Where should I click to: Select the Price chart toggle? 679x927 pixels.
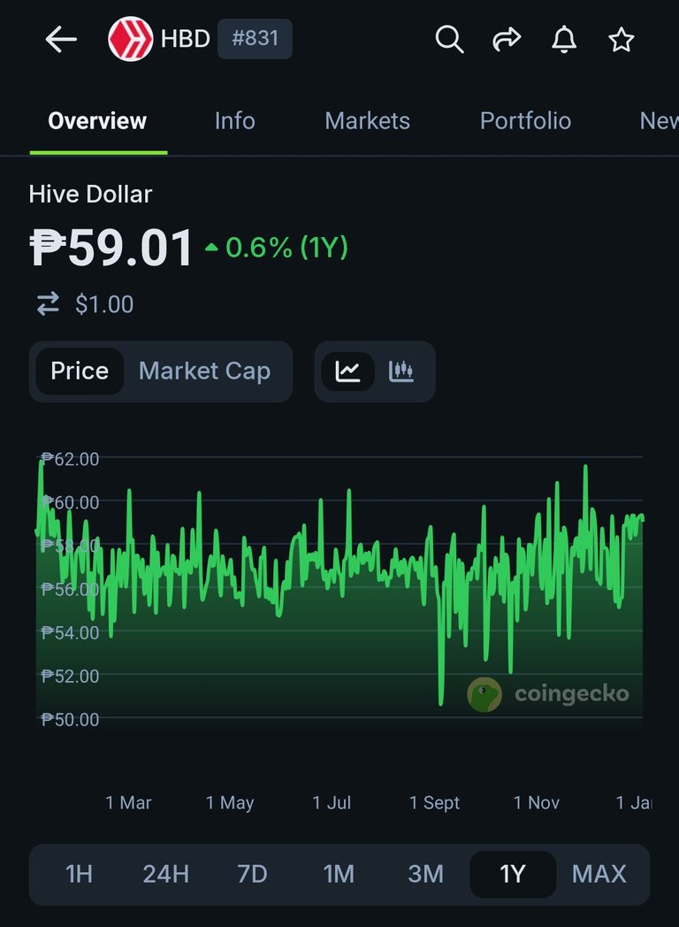[x=80, y=372]
